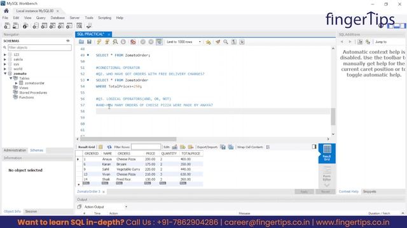Expand the sakila schema

[x=5, y=60]
